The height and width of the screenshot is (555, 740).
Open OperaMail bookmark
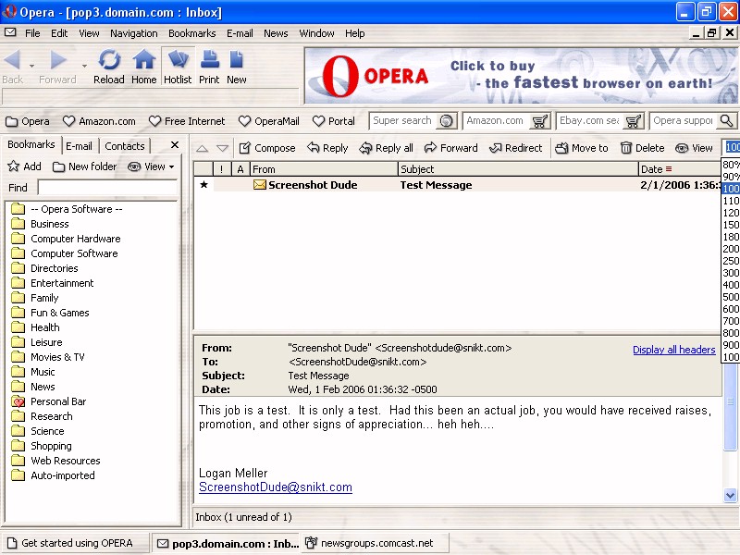(x=269, y=121)
